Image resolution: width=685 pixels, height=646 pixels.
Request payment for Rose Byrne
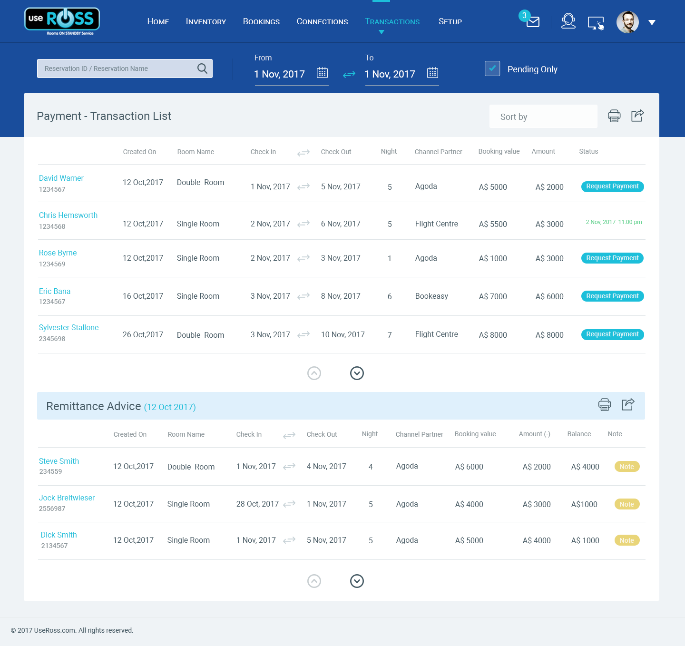coord(612,258)
